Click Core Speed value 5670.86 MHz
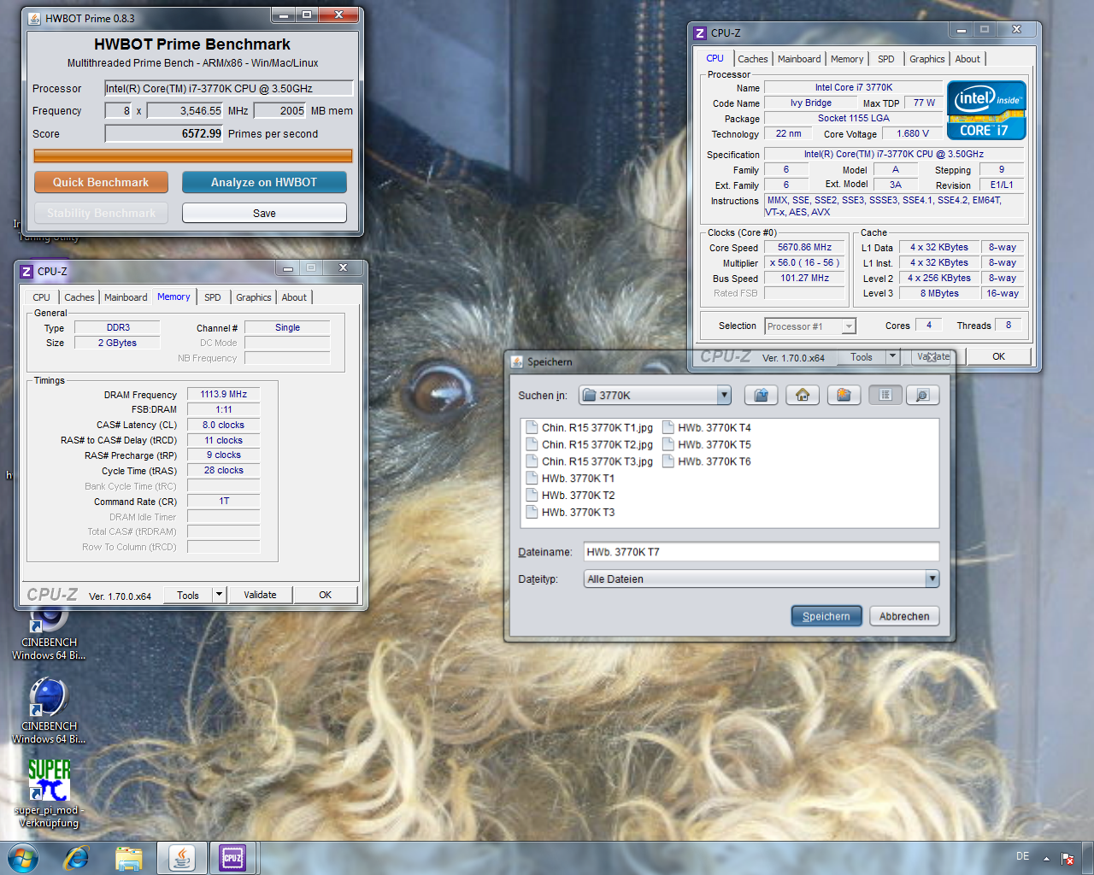Image resolution: width=1094 pixels, height=875 pixels. [804, 248]
